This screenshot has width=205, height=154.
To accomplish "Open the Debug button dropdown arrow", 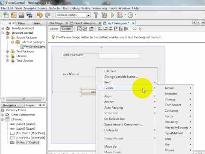I will [125, 15].
